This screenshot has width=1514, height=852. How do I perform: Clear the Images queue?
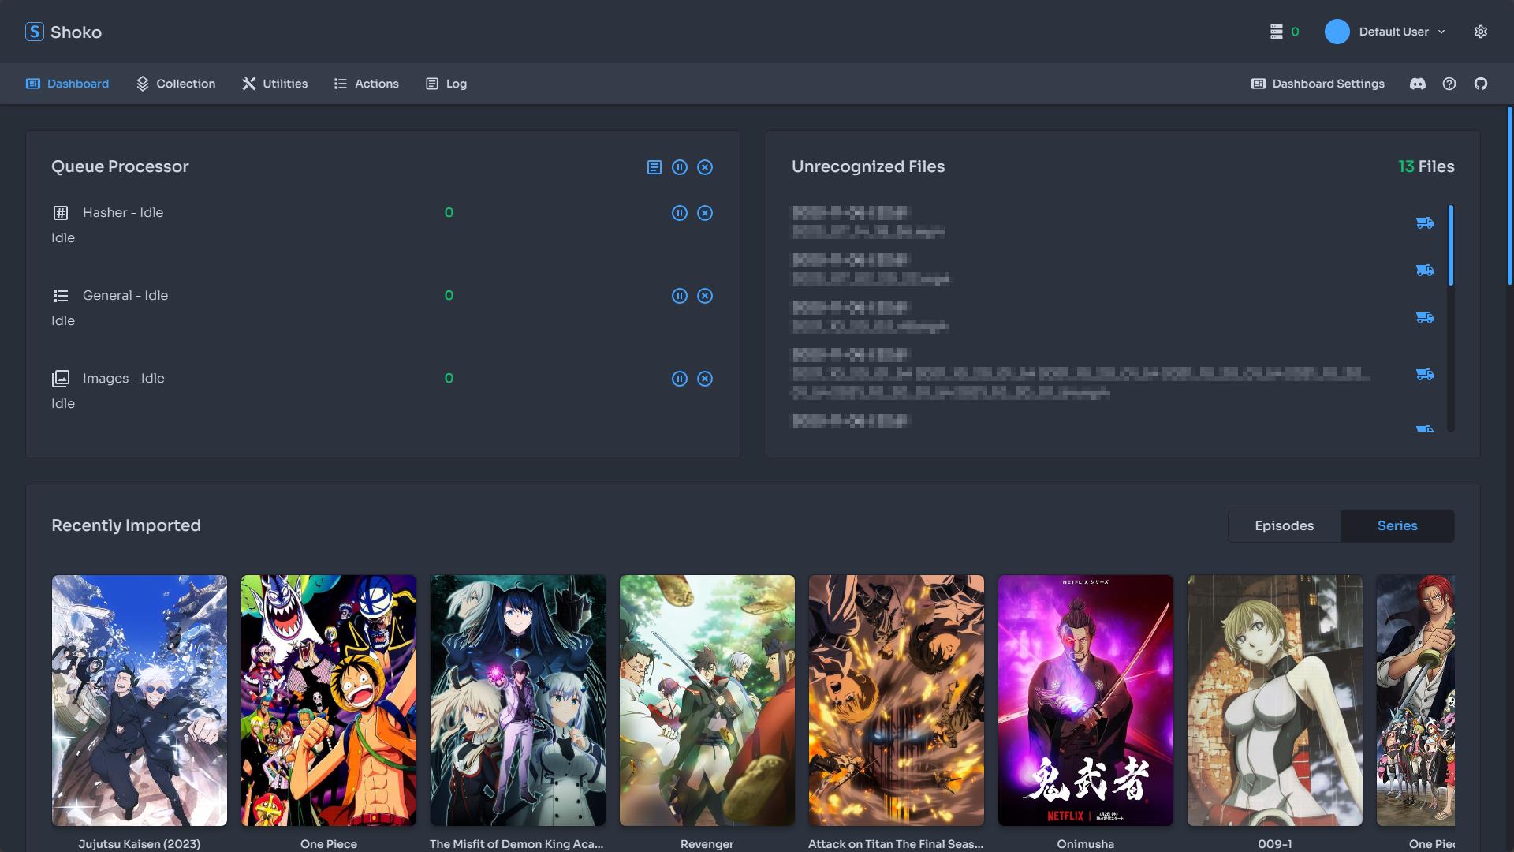click(x=705, y=379)
